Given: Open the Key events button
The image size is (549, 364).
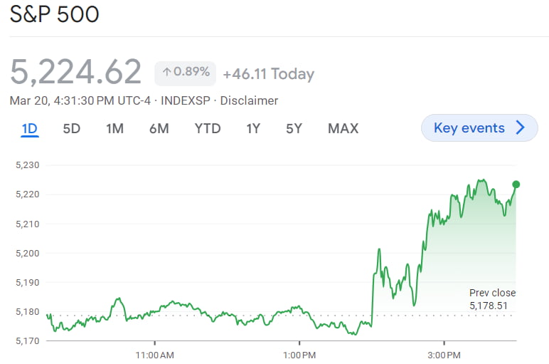Looking at the screenshot, I should 479,128.
